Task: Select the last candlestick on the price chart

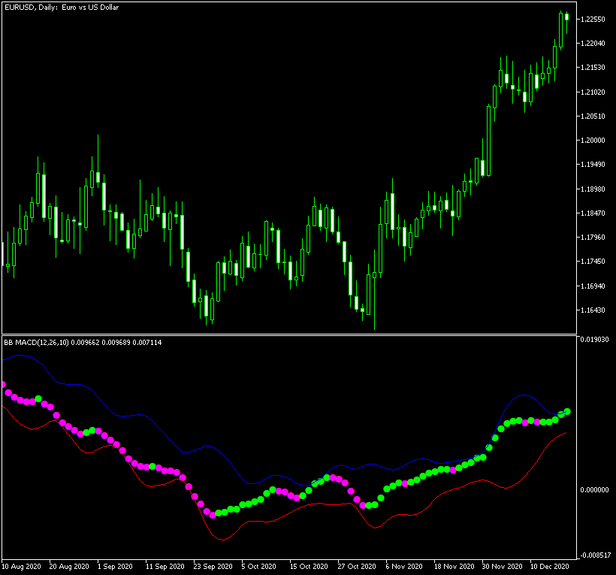Action: point(566,17)
